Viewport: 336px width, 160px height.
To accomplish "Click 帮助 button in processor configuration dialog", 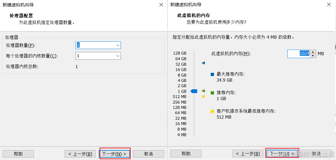I will pyautogui.click(x=18, y=154).
